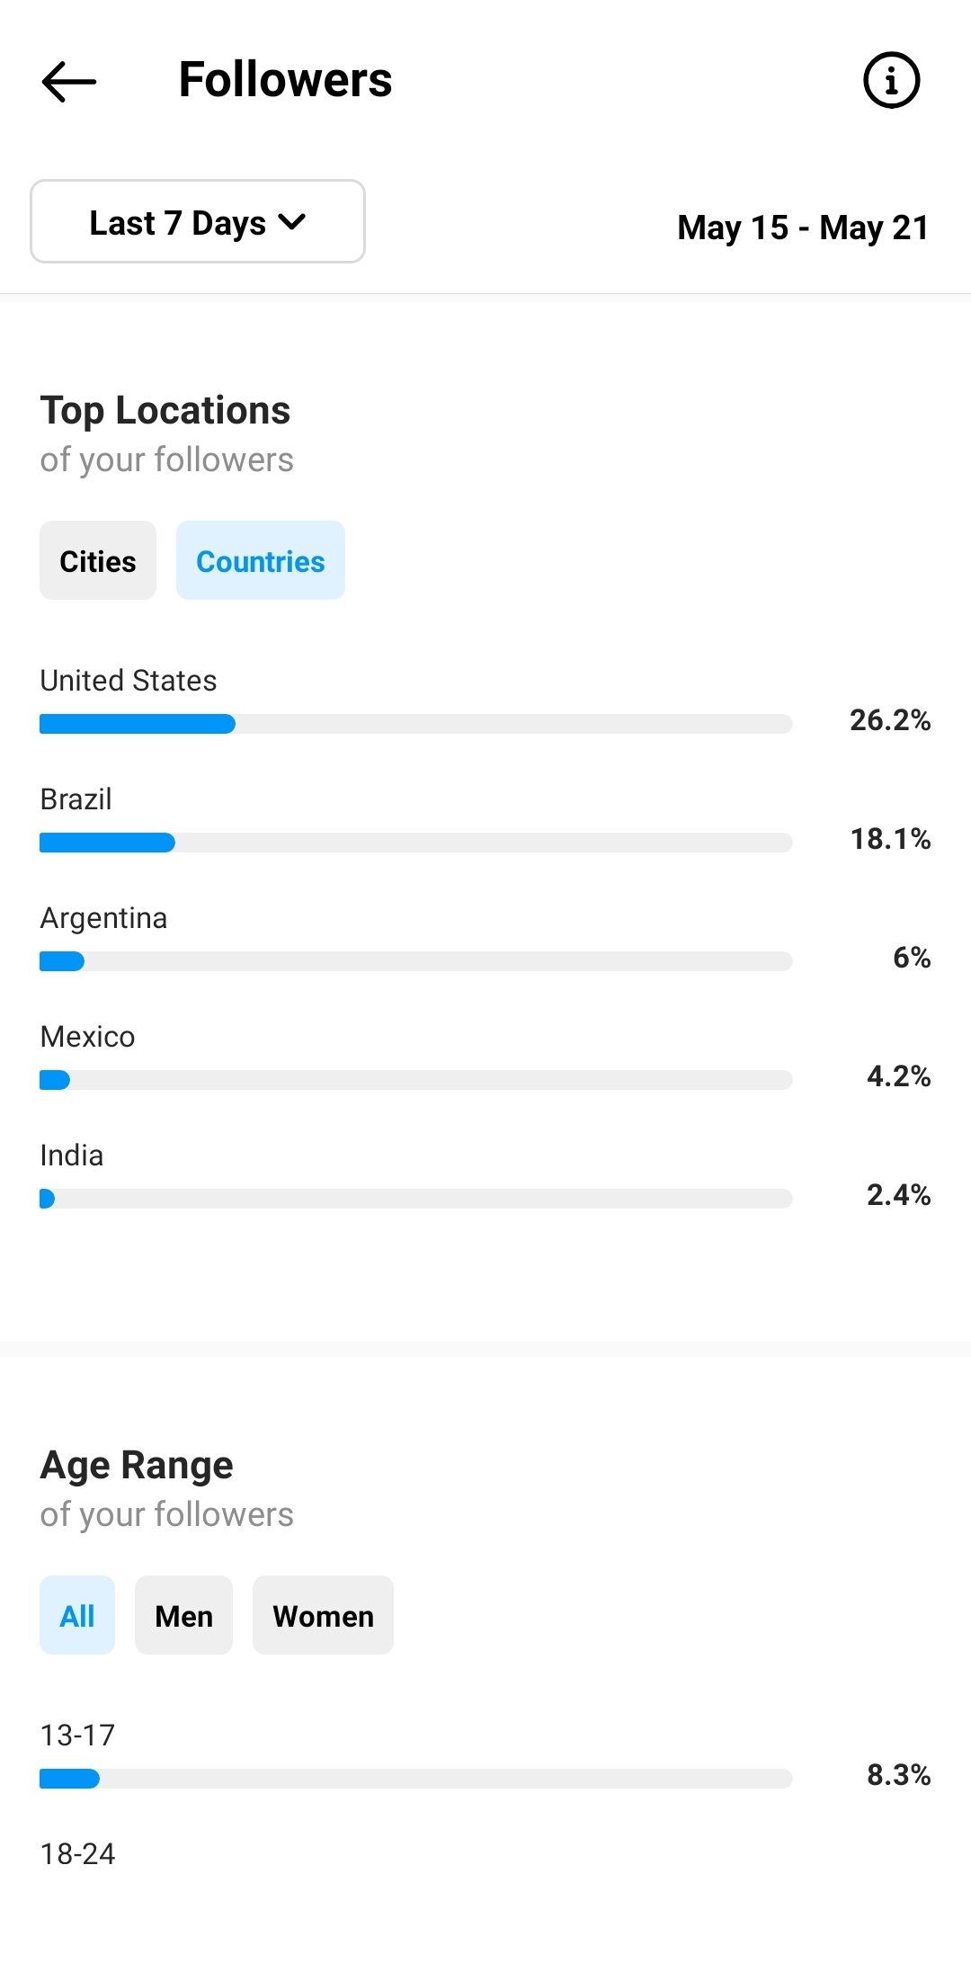
Task: Click the 26.2% value for United States
Action: [x=890, y=719]
